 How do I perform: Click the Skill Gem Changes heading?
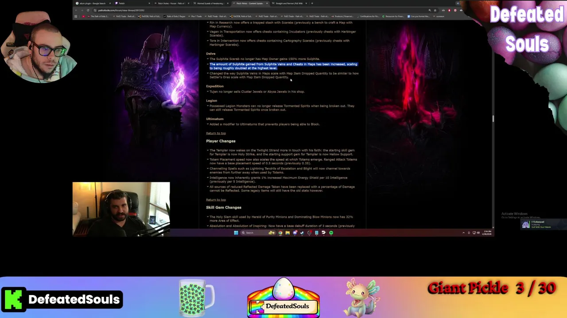224,207
